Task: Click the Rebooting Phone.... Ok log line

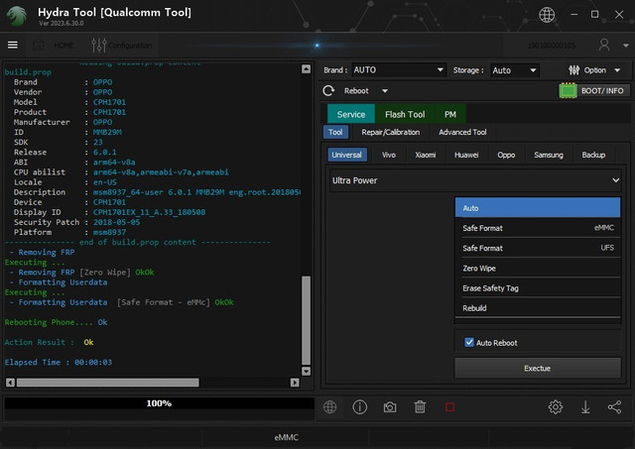Action: coord(56,322)
